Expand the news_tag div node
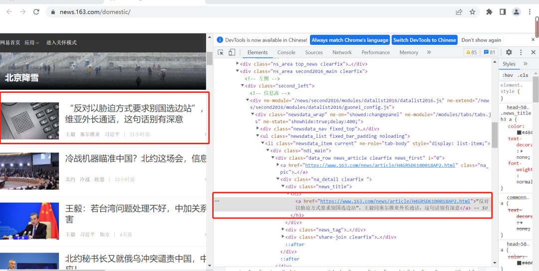The image size is (539, 271). pyautogui.click(x=283, y=230)
